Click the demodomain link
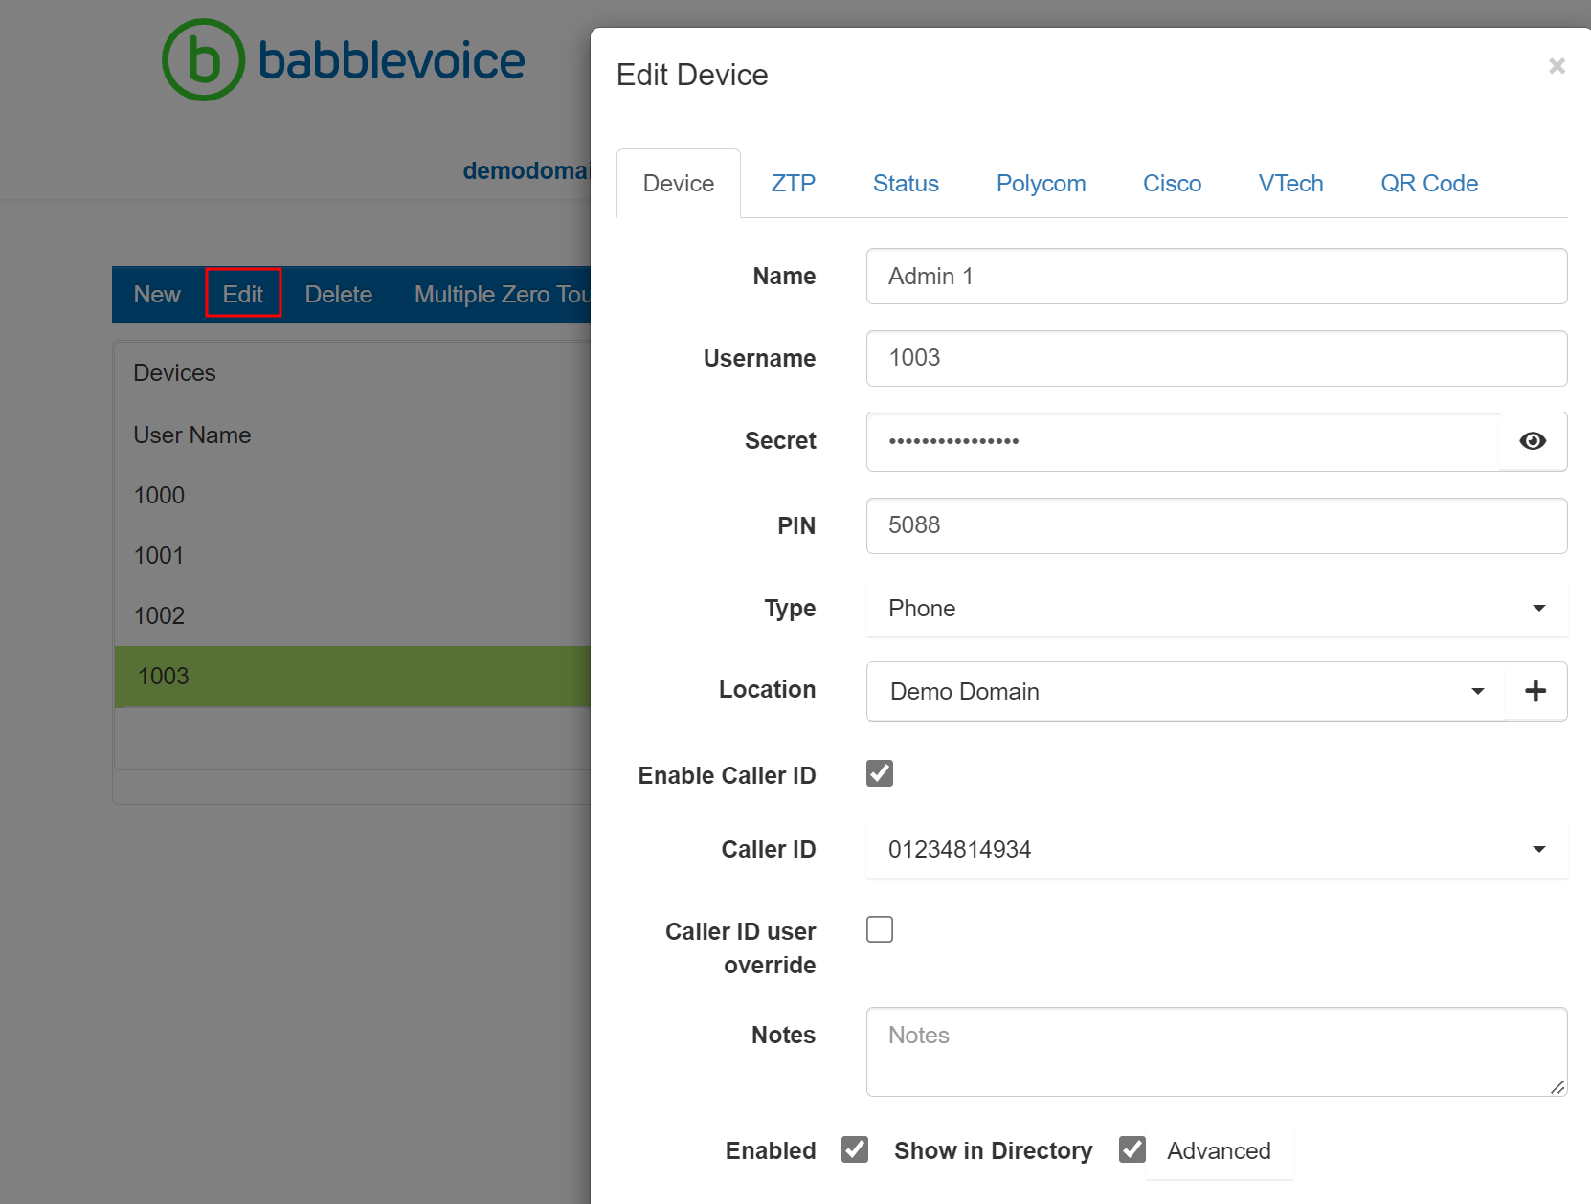 (x=527, y=171)
